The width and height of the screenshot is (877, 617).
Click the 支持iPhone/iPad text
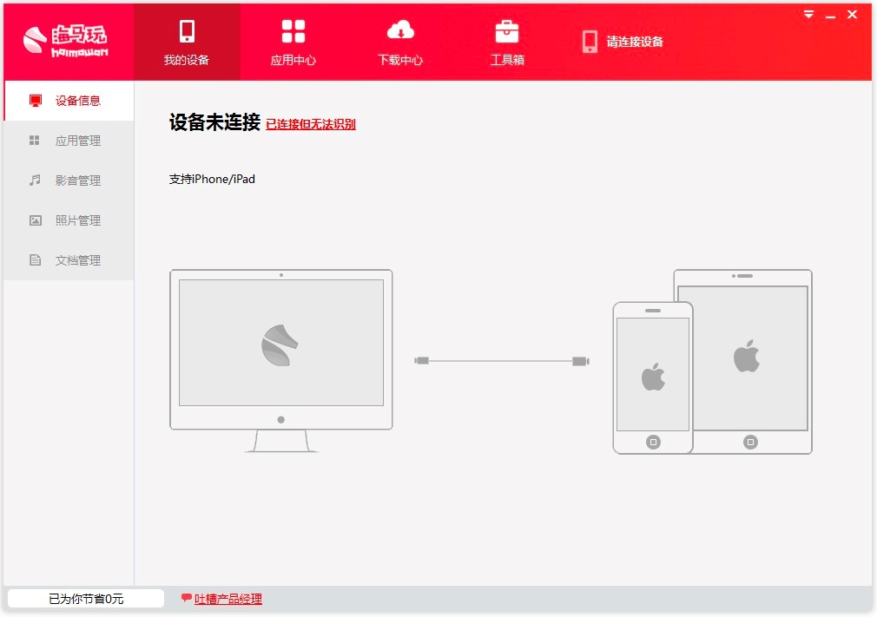pyautogui.click(x=212, y=179)
